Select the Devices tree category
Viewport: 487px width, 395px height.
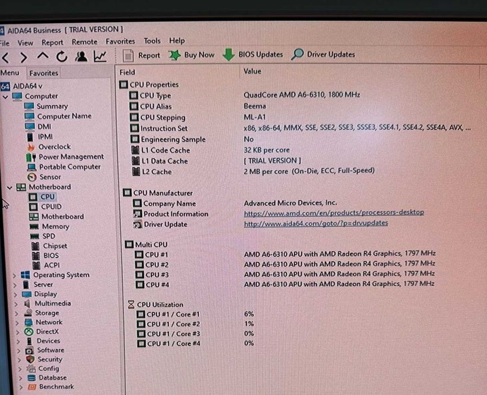click(x=43, y=341)
